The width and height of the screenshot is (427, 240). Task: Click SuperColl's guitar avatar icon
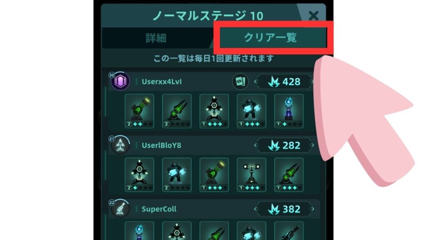point(121,209)
